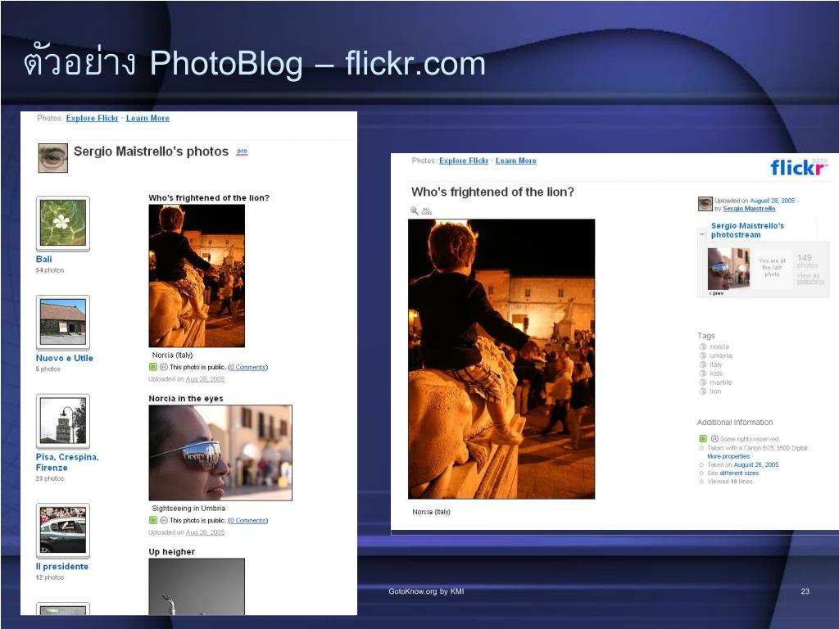The width and height of the screenshot is (839, 629).
Task: Open 0 Comments under Who's frightened of the lion
Action: tap(247, 367)
